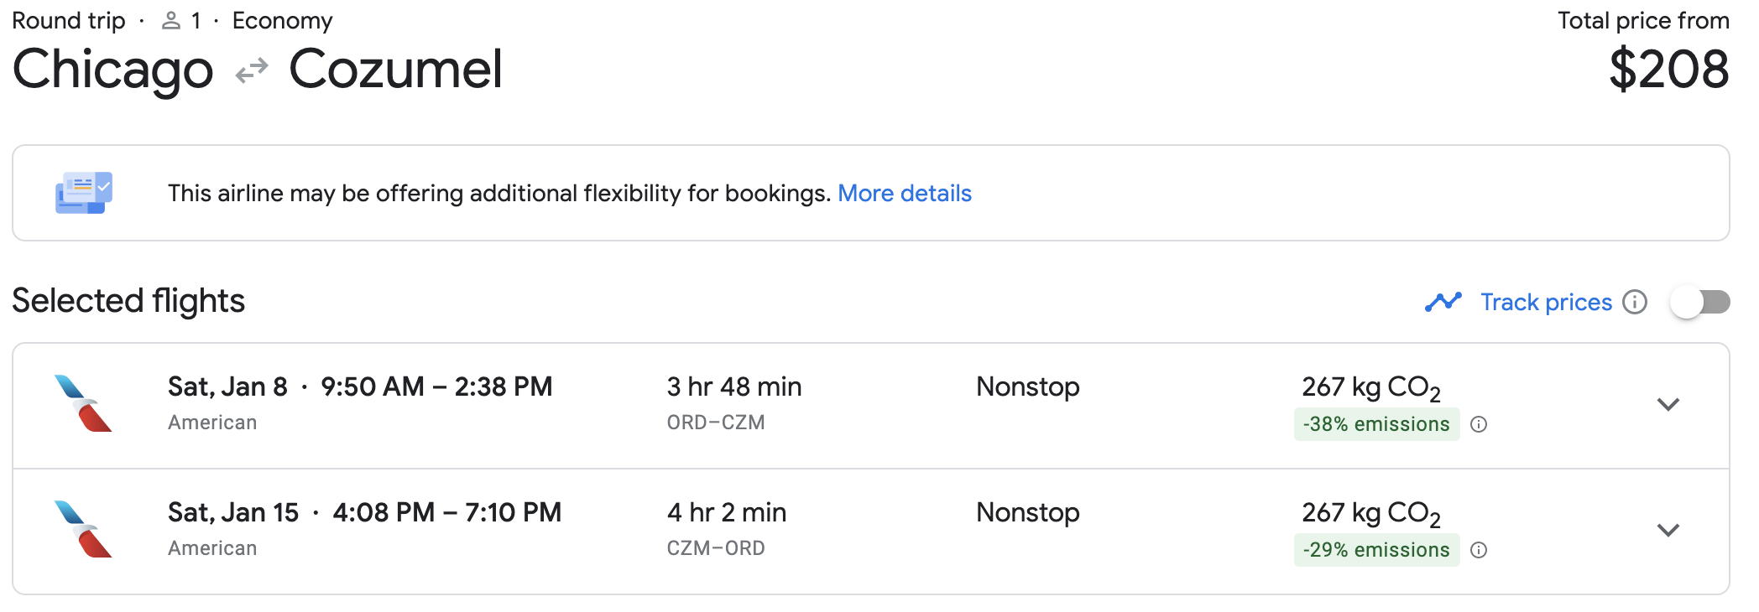Click the Track prices graph icon

pyautogui.click(x=1443, y=301)
